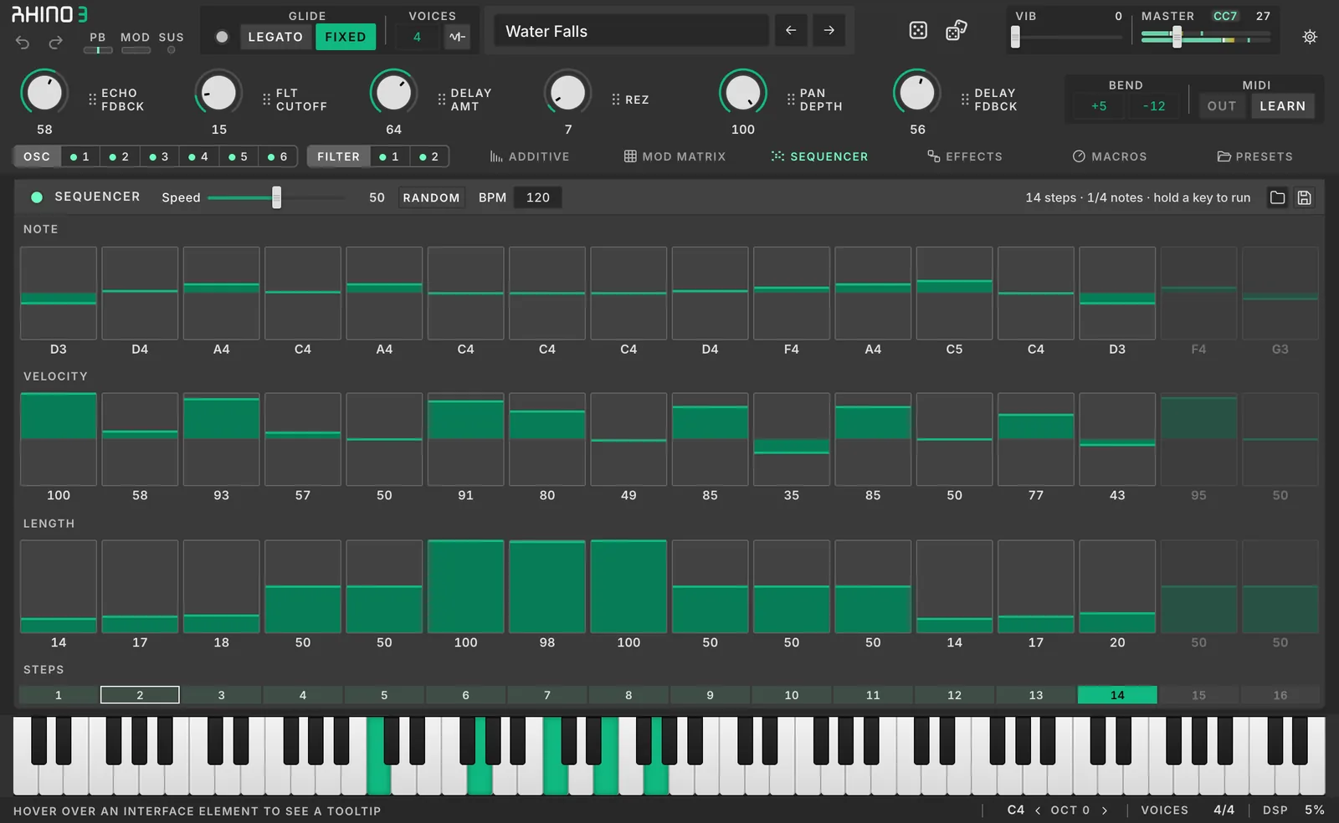Click the MIDI OUT button
Viewport: 1339px width, 823px height.
coord(1222,106)
